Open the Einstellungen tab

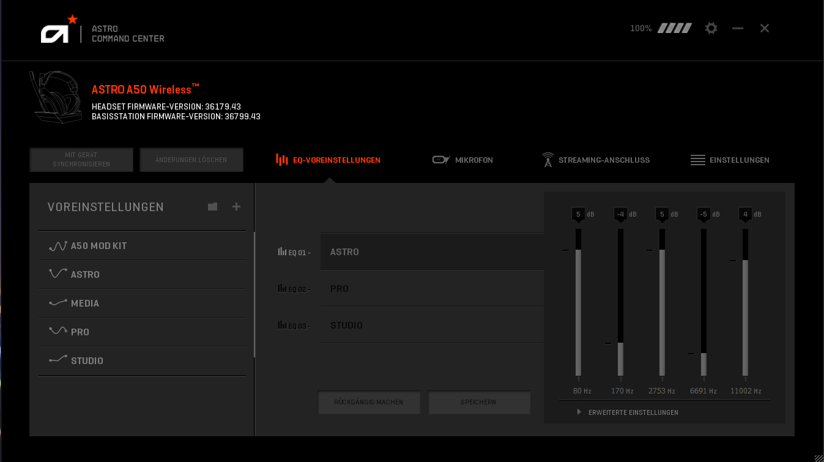[x=730, y=160]
